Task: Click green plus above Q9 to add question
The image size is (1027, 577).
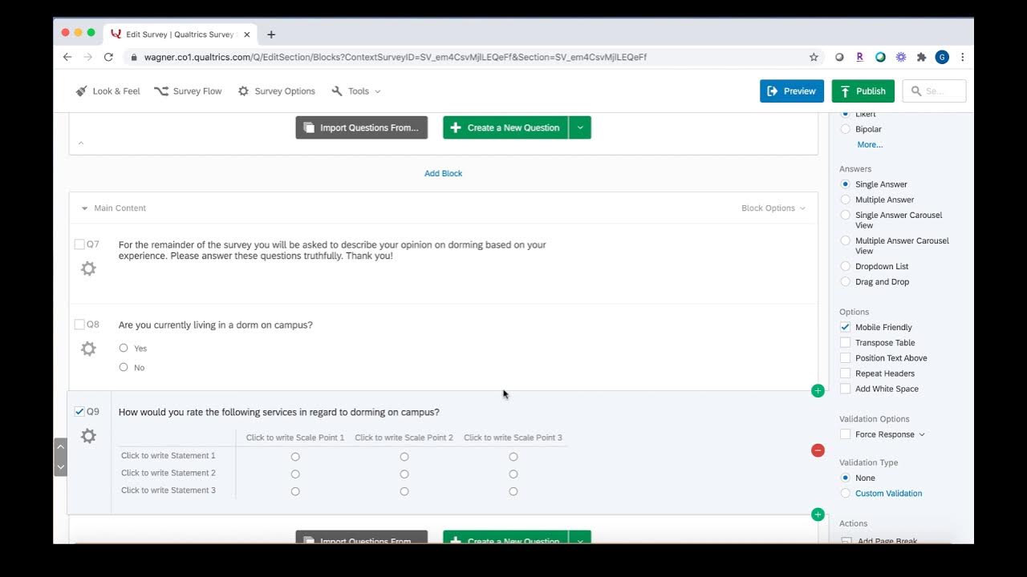Action: pos(818,391)
